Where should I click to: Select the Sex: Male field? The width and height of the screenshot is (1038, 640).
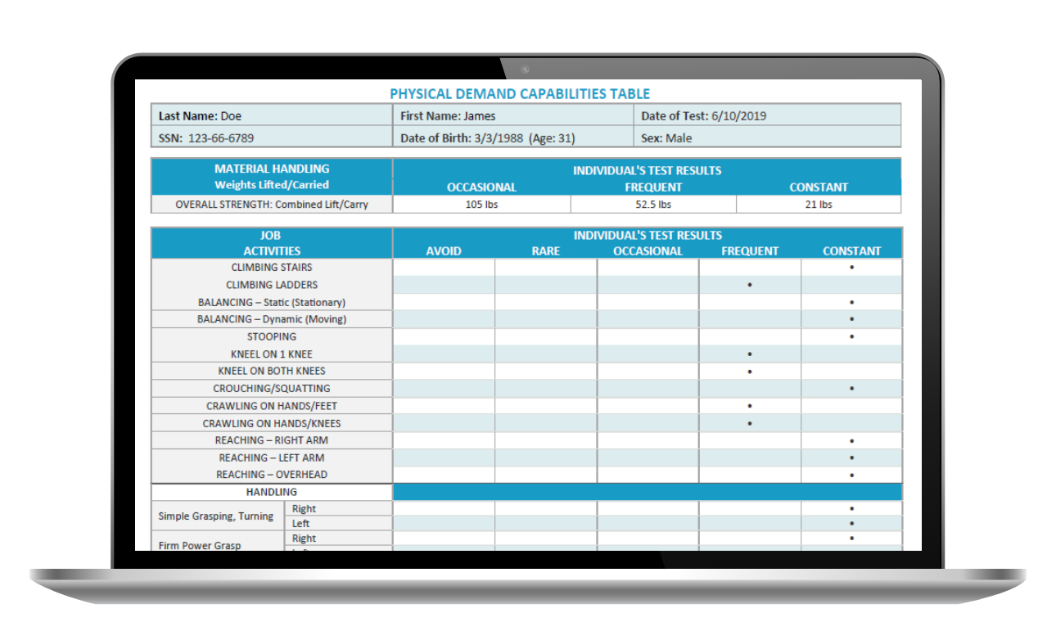(x=769, y=138)
